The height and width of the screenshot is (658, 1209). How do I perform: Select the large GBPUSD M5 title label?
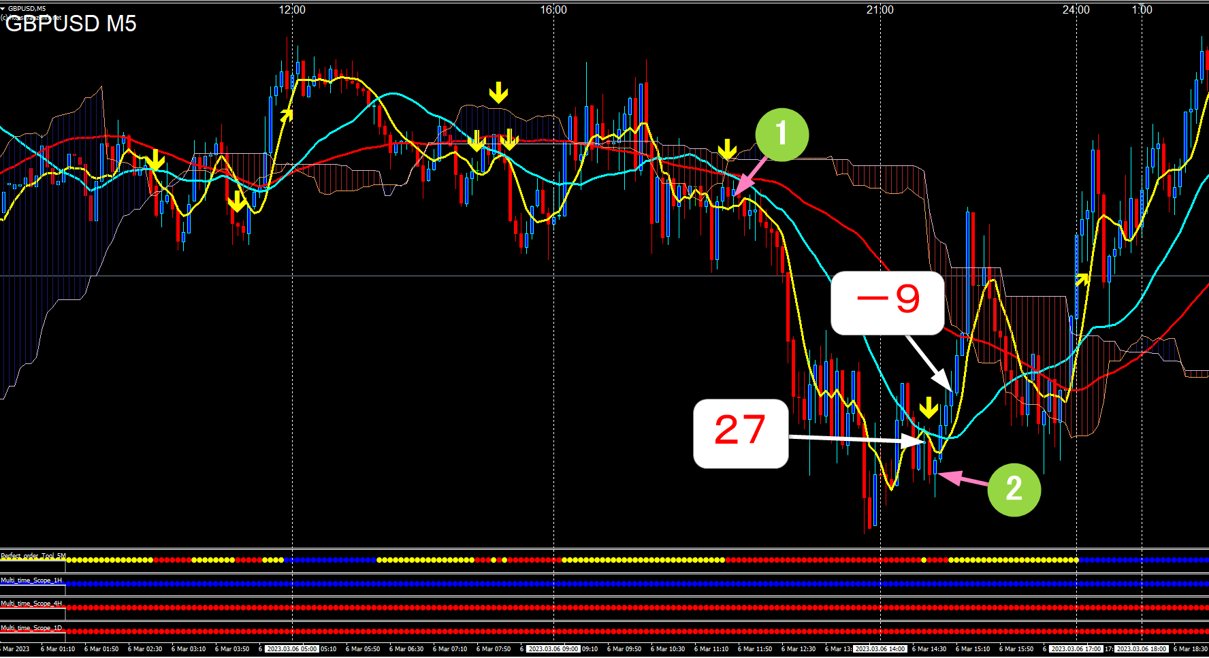pos(71,24)
